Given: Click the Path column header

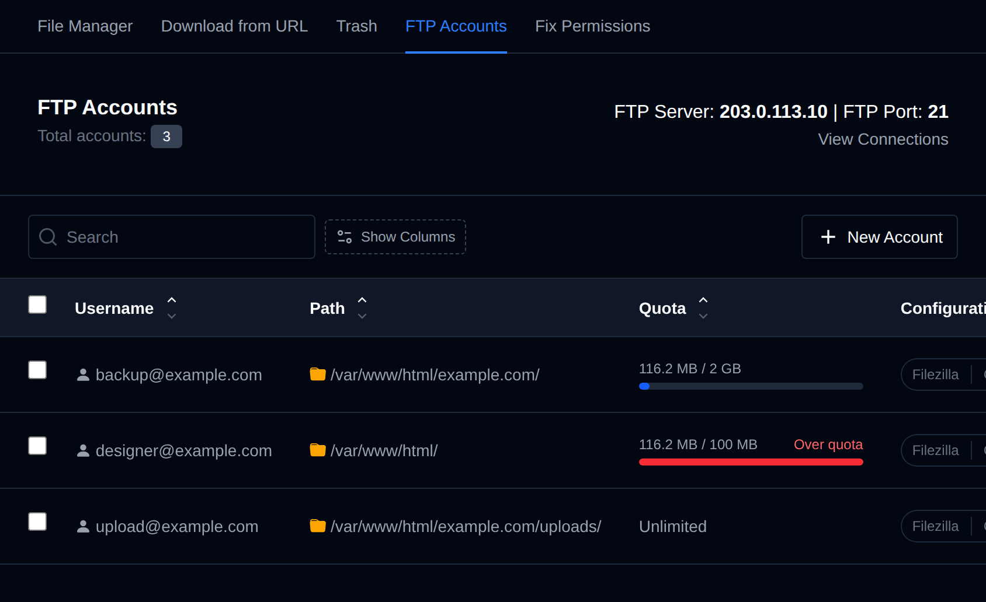Looking at the screenshot, I should pyautogui.click(x=327, y=309).
